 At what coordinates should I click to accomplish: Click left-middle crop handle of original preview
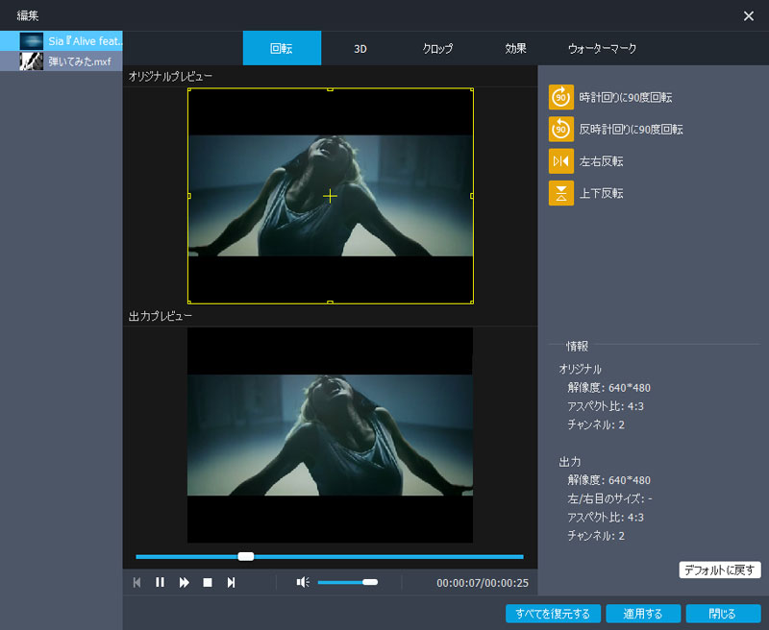(189, 196)
